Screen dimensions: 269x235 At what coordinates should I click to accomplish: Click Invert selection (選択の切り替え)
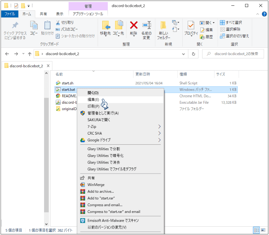234,36
